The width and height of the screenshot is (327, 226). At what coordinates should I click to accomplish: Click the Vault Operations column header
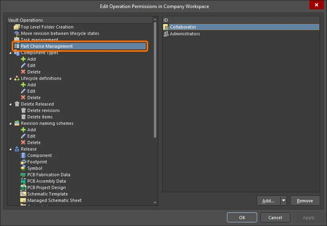tap(80, 20)
